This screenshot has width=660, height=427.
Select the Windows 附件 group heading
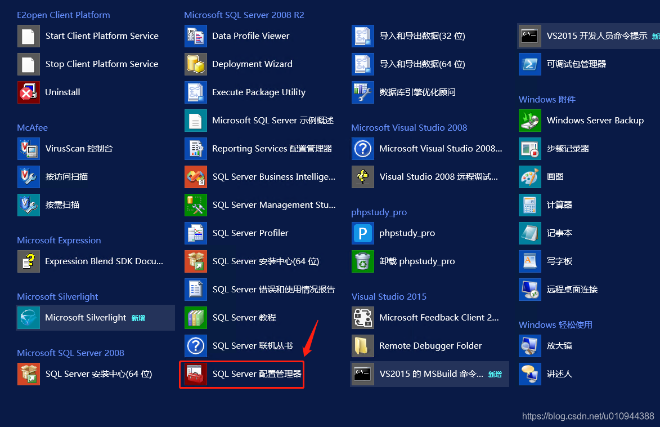pos(547,100)
